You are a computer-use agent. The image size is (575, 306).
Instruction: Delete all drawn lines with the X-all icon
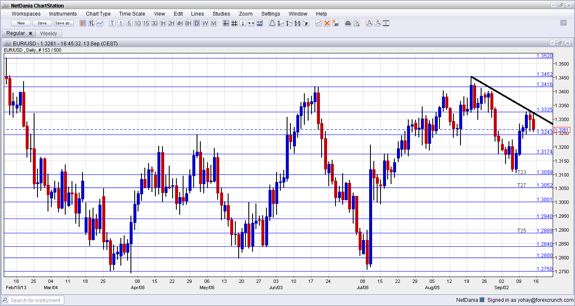[335, 23]
